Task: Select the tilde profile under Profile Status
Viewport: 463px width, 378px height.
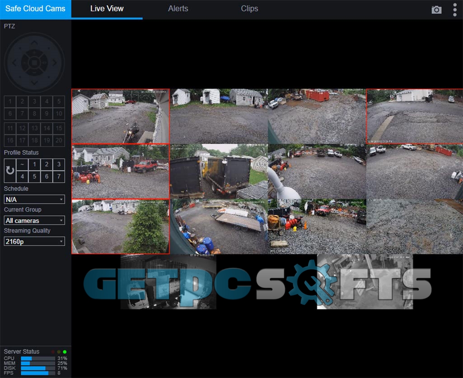Action: coord(22,164)
